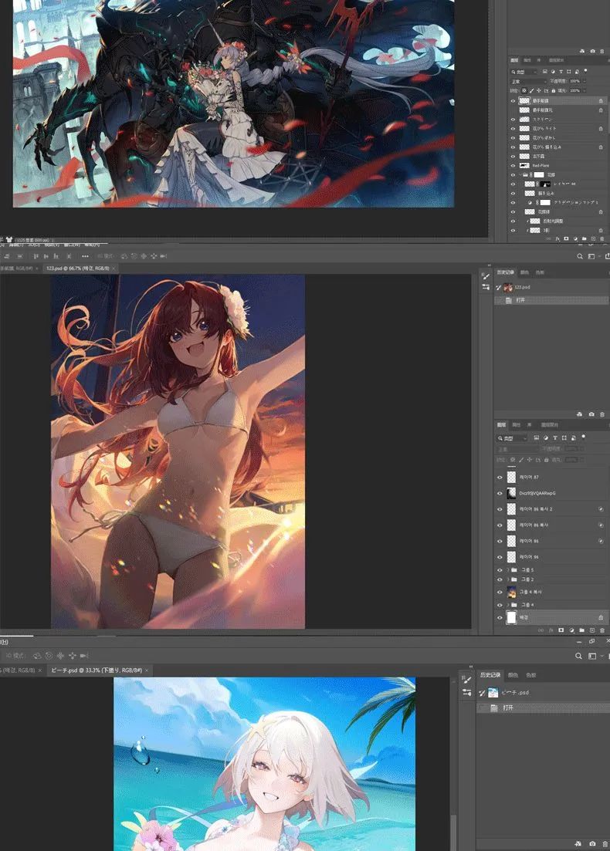Screen dimensions: 610x851
Task: Open the blend mode dropdown in the top Layers panel
Action: 527,81
